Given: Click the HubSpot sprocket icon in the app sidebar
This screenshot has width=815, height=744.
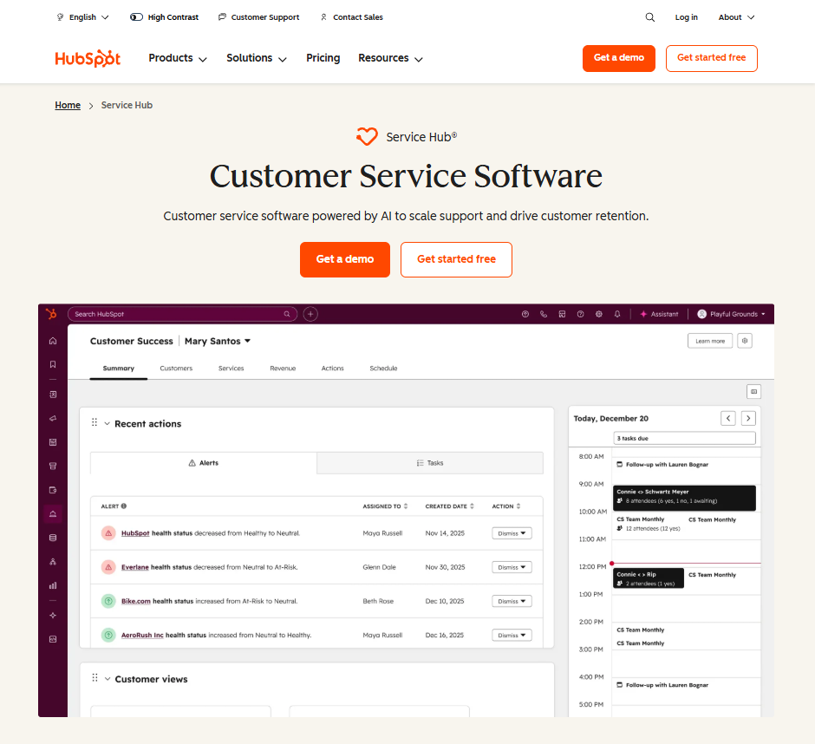Looking at the screenshot, I should (x=51, y=314).
